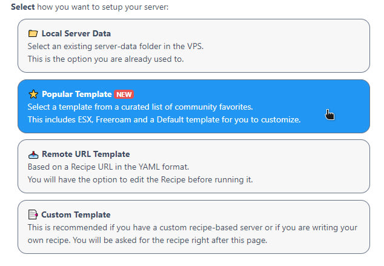Click the 'how you want to setup your server' heading

click(102, 7)
